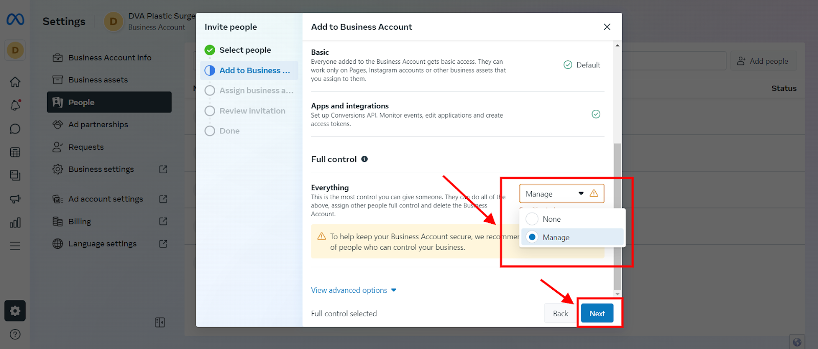The width and height of the screenshot is (818, 349).
Task: Open external link icon beside Ad account settings
Action: point(164,199)
